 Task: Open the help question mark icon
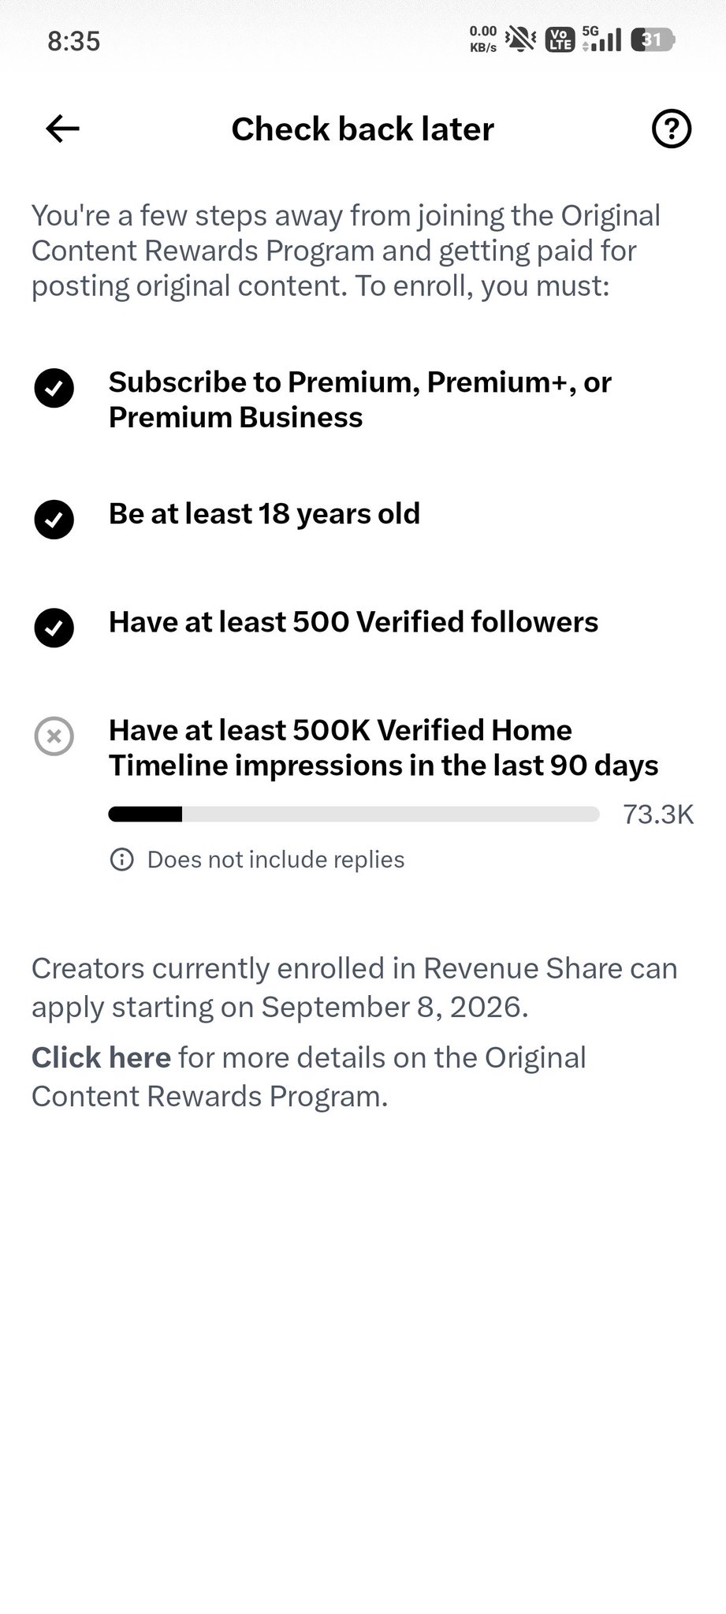(x=672, y=129)
